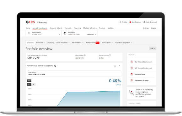182x116 pixels.
Task: Switch to the bar chart view toggle
Action: (x=34, y=84)
